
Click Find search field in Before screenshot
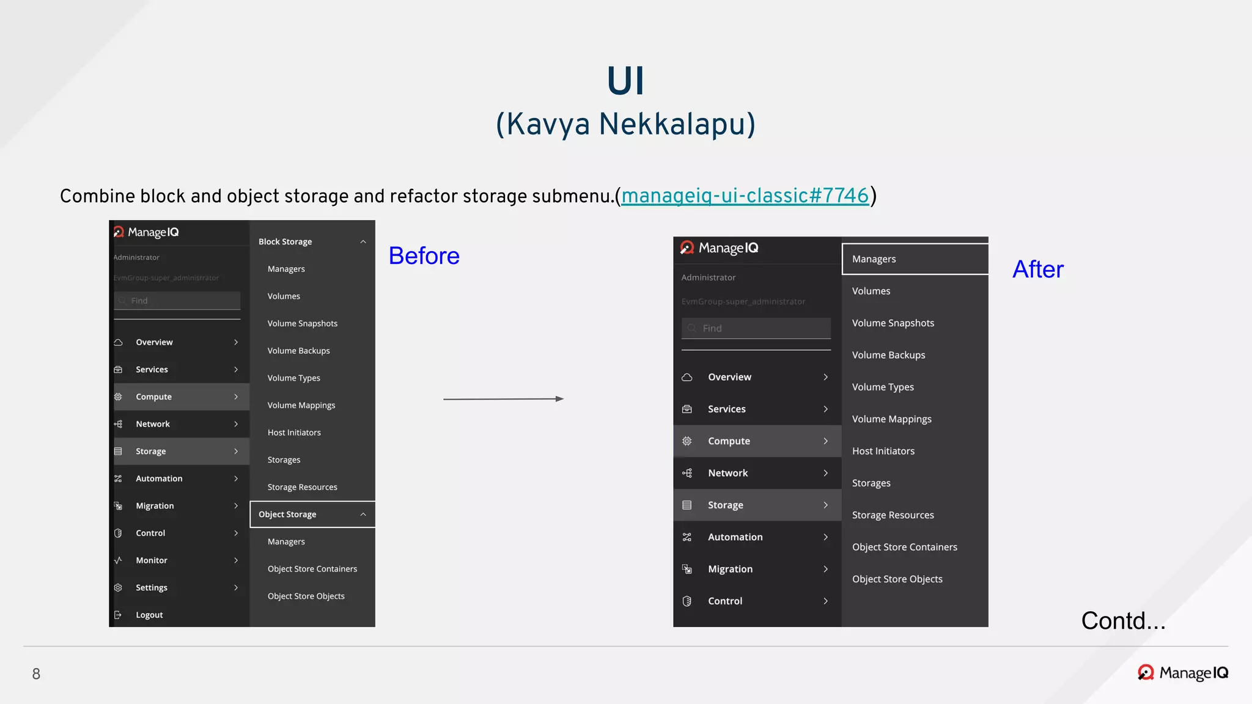point(177,301)
